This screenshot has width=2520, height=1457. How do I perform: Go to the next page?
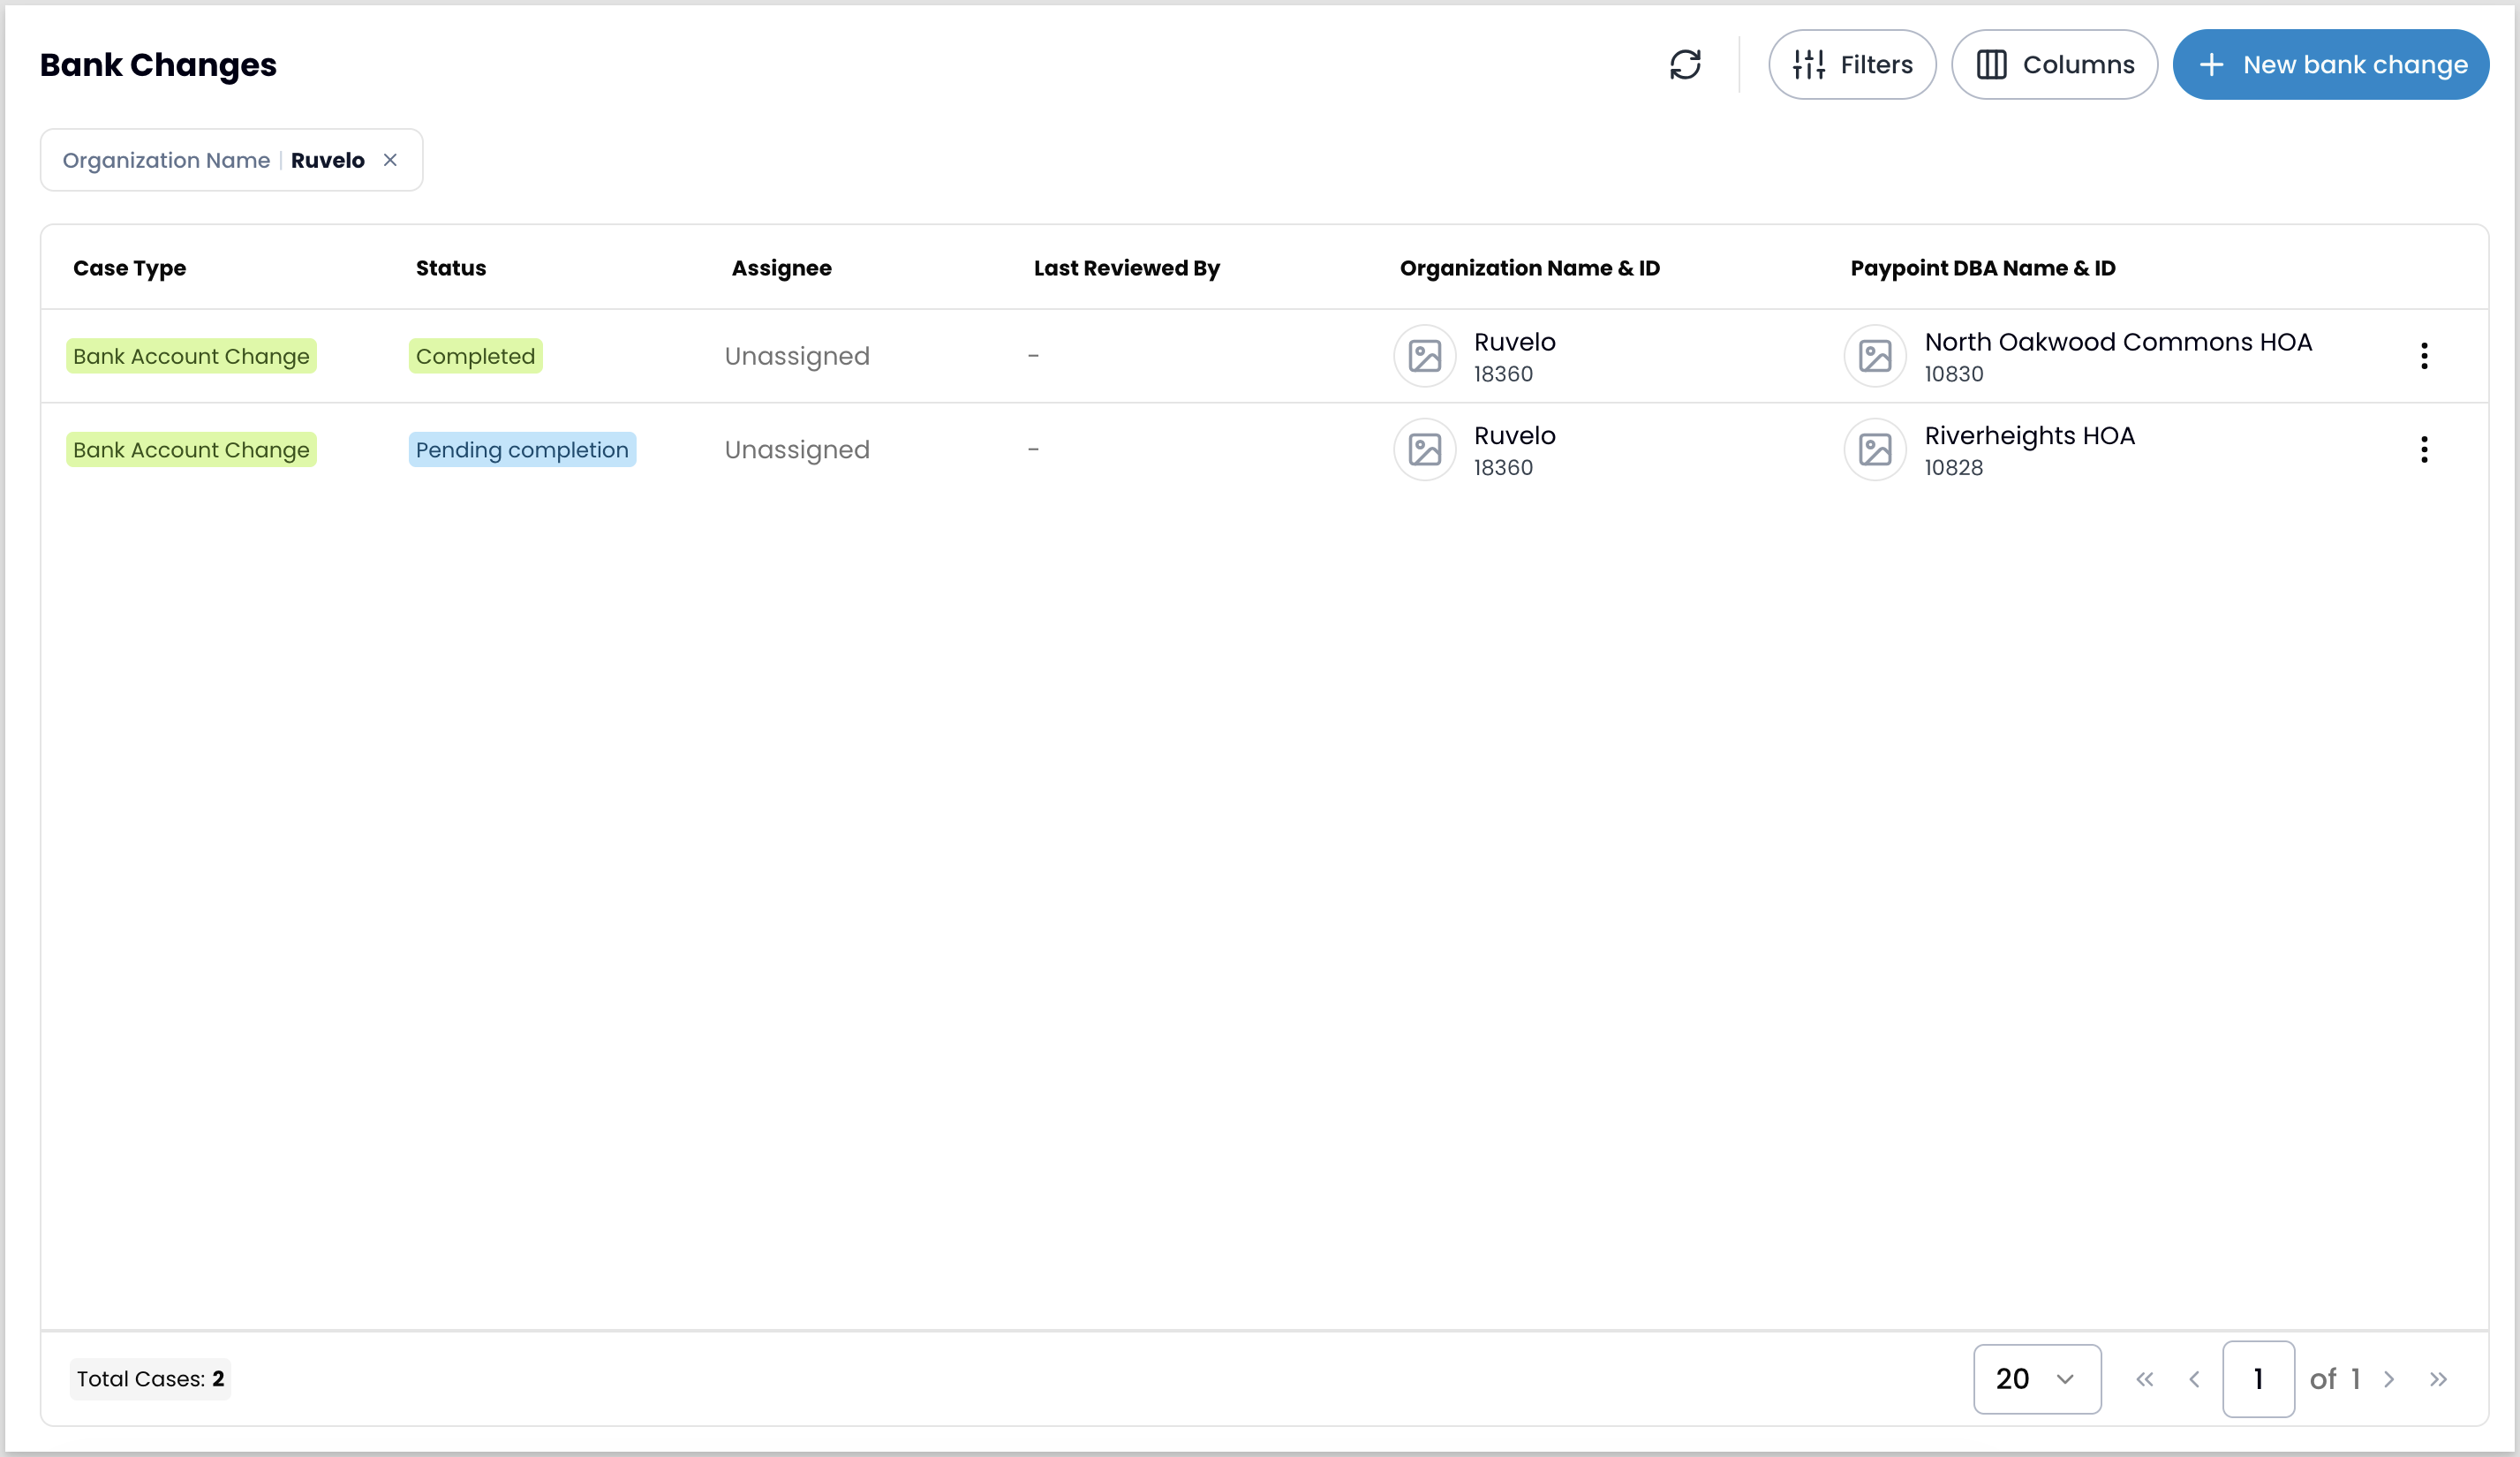(x=2389, y=1379)
